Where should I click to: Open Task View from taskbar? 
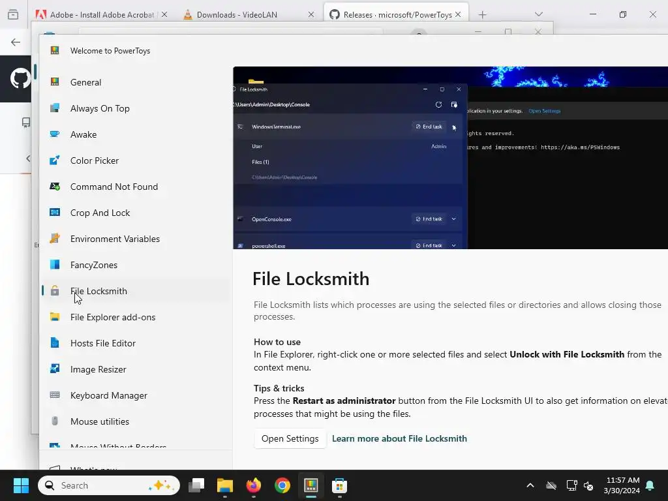(196, 485)
